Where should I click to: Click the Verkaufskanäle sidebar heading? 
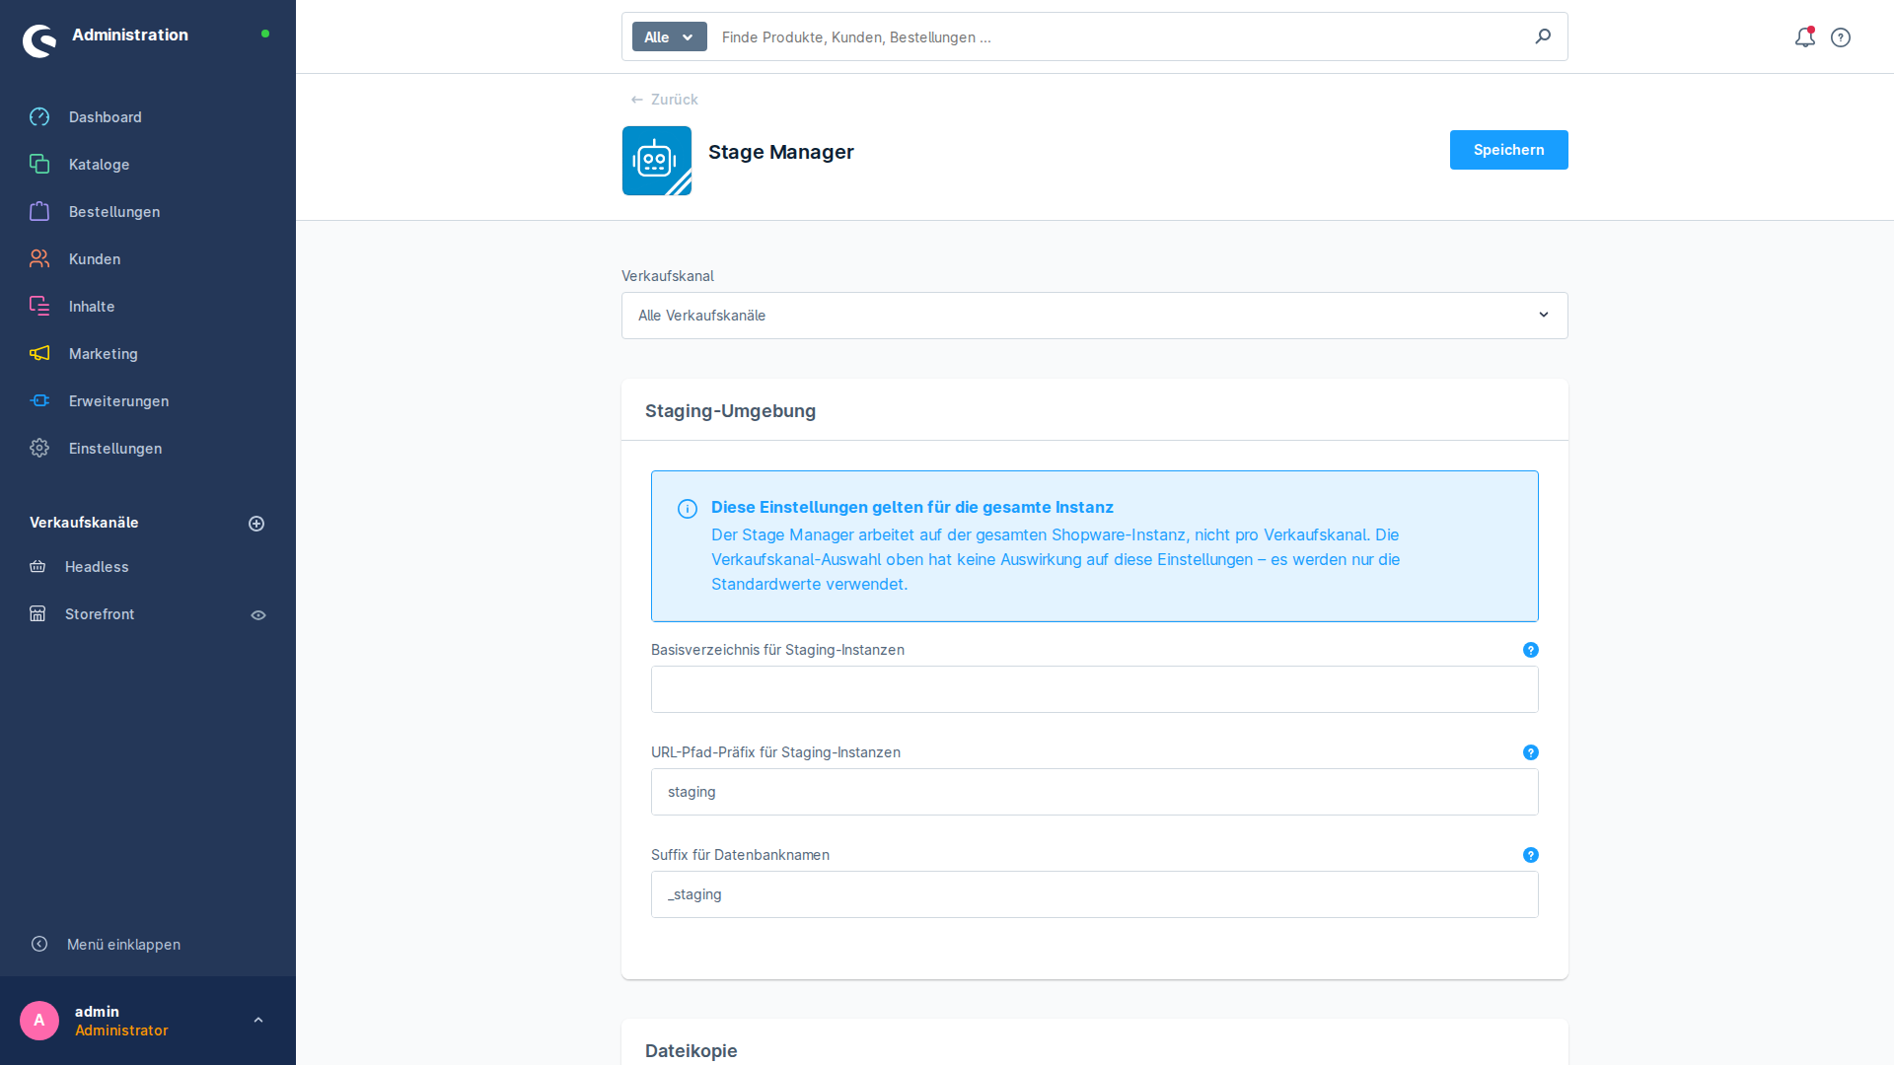(x=84, y=523)
